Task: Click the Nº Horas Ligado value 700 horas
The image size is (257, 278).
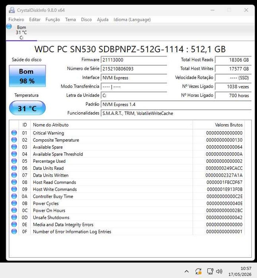Action: (x=233, y=95)
